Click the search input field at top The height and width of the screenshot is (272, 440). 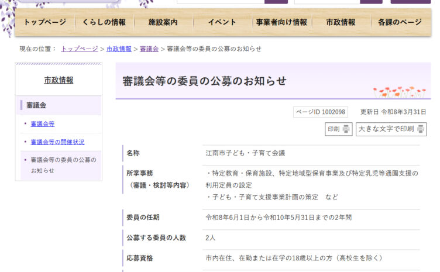pos(219,2)
